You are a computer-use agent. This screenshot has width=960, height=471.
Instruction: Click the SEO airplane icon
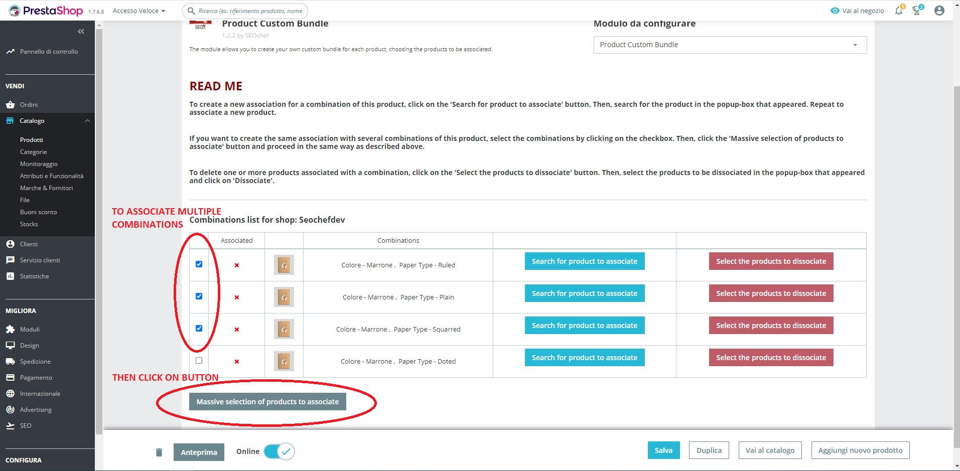pyautogui.click(x=10, y=426)
